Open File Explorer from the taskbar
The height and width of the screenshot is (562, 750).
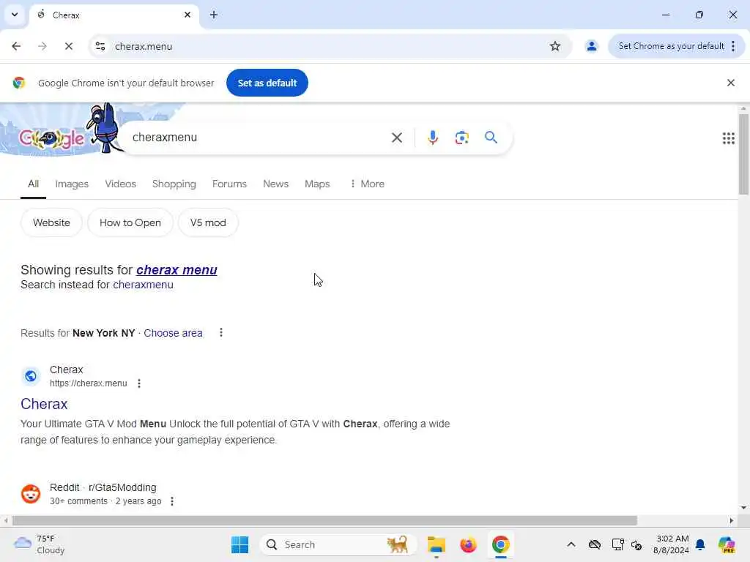point(437,544)
